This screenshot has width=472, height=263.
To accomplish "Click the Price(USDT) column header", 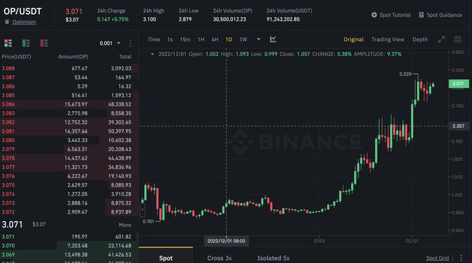I will [x=16, y=56].
